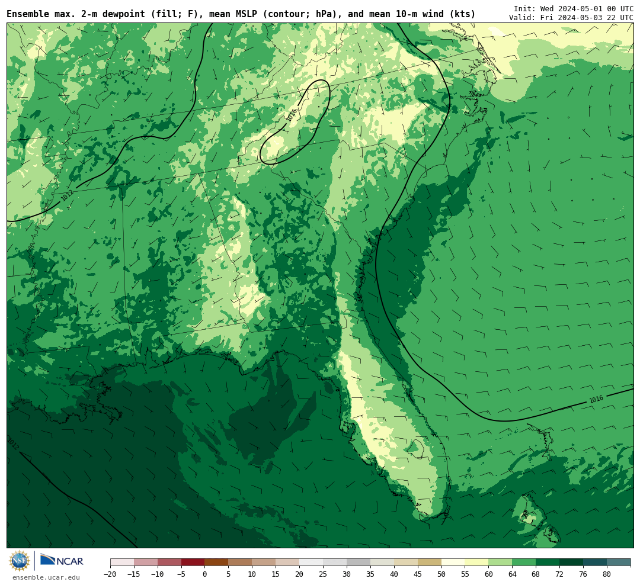Click the 1016 contour label over the Atlantic
The height and width of the screenshot is (585, 640).
(596, 400)
